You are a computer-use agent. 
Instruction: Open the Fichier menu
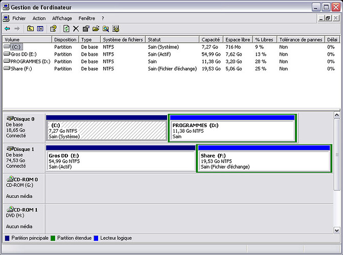coord(19,18)
